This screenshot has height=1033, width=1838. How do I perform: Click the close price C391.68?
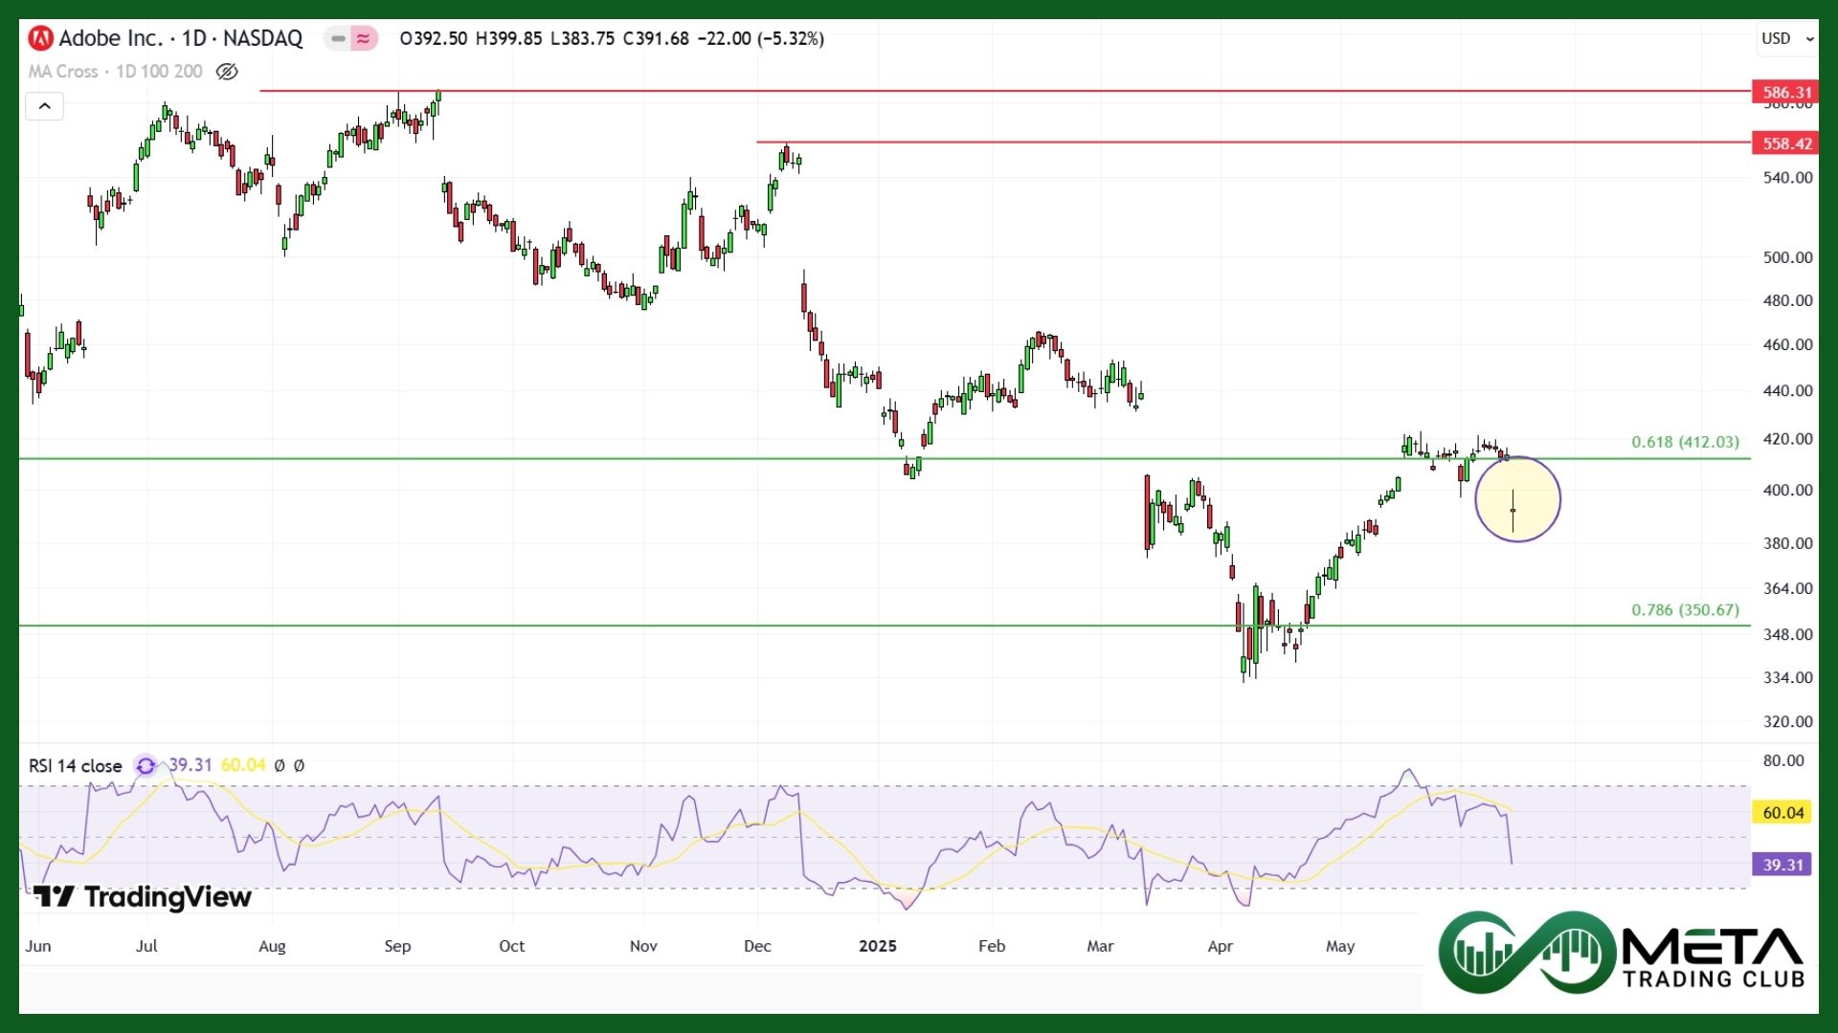[x=656, y=38]
